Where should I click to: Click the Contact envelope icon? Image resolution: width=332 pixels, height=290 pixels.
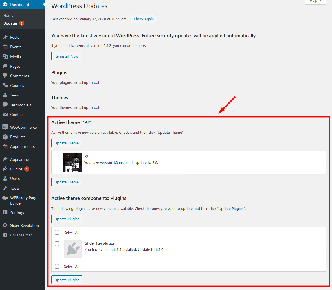pyautogui.click(x=5, y=114)
